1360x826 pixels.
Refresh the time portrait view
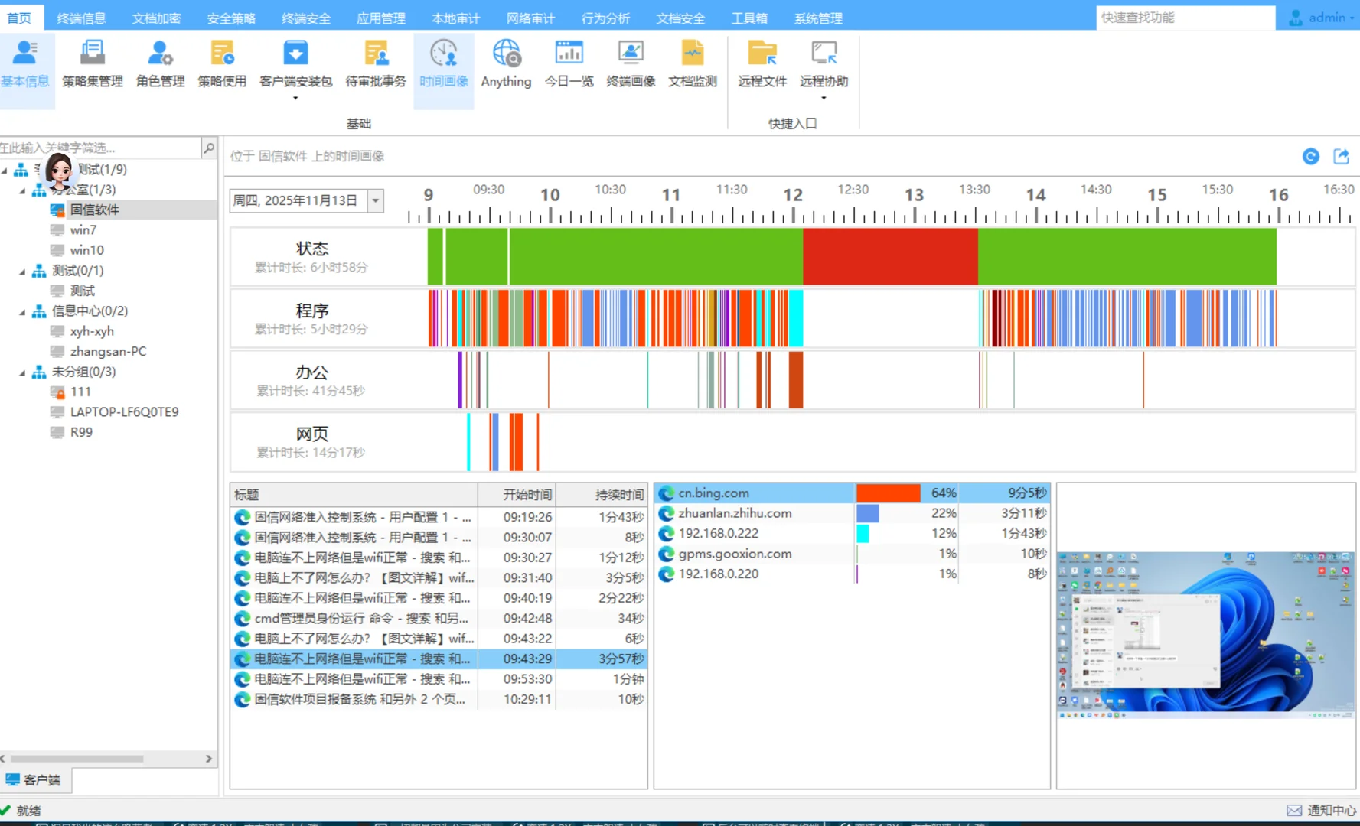click(x=1311, y=156)
